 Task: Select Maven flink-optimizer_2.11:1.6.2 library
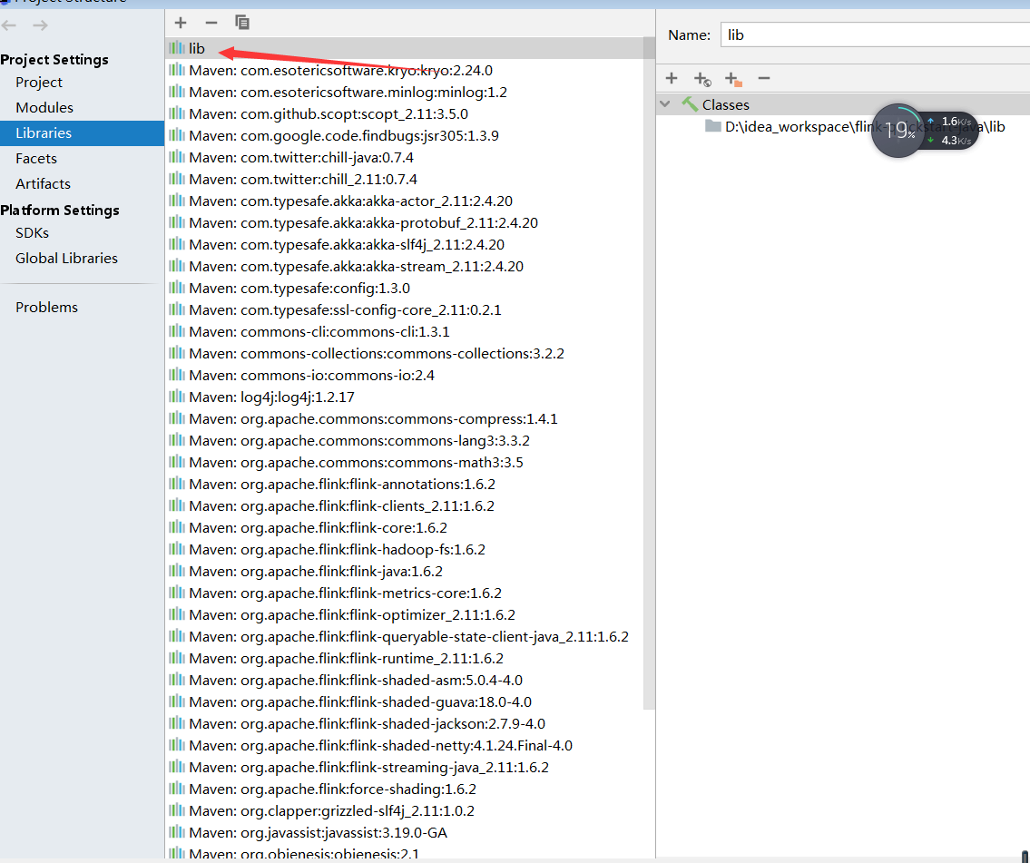[x=404, y=614]
